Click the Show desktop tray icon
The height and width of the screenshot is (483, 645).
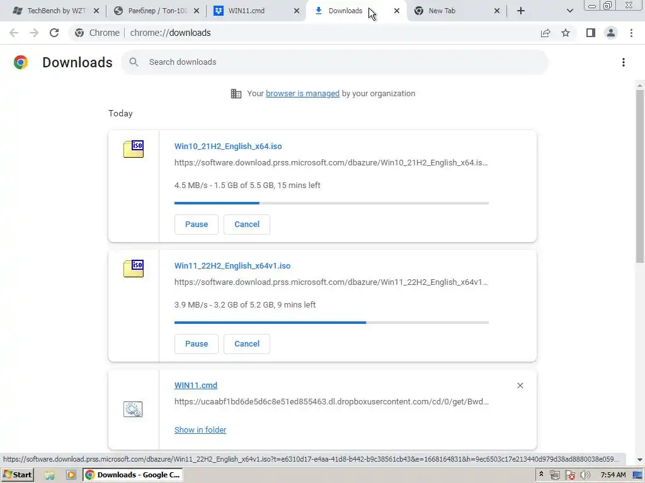click(637, 475)
